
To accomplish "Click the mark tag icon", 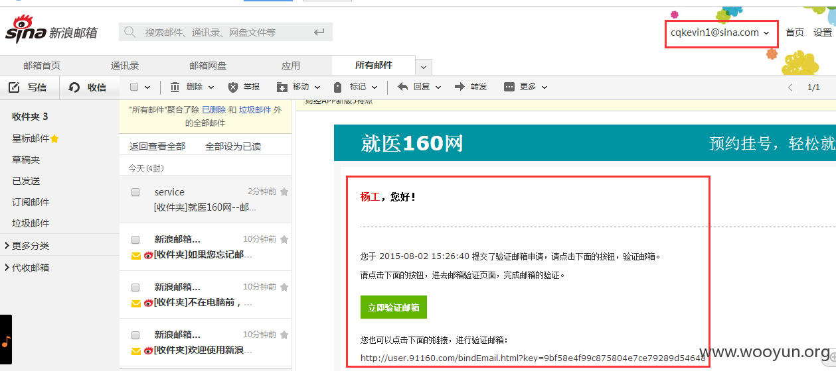I will 338,87.
